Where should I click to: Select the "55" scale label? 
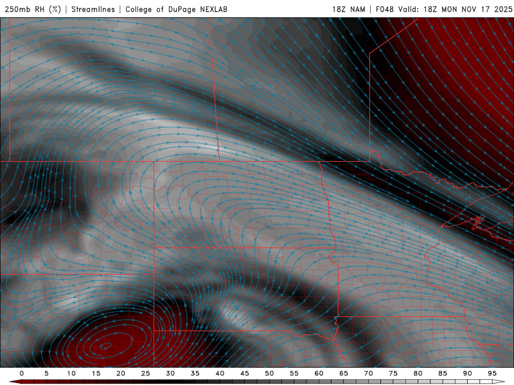294,373
